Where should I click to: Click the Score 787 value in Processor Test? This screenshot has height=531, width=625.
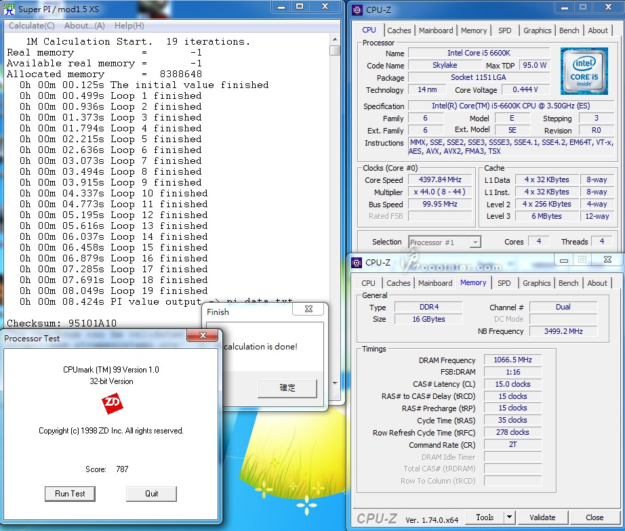[x=123, y=469]
